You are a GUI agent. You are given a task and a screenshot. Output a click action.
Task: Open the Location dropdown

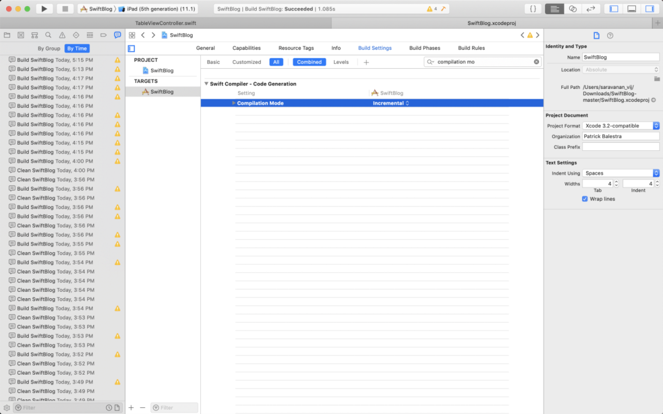(621, 70)
